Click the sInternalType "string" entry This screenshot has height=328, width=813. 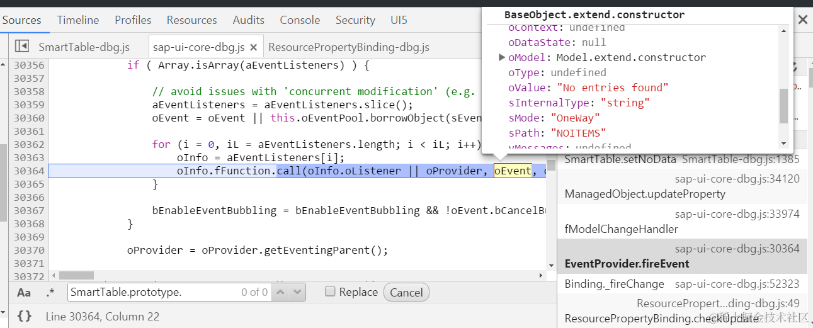tap(579, 103)
